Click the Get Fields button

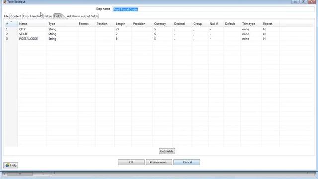click(167, 151)
